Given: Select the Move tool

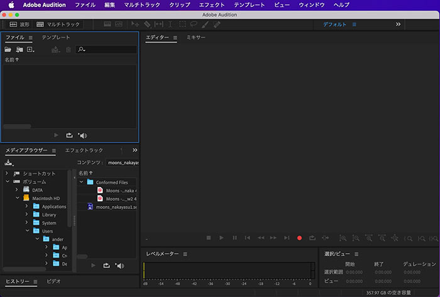Looking at the screenshot, I should tap(135, 24).
